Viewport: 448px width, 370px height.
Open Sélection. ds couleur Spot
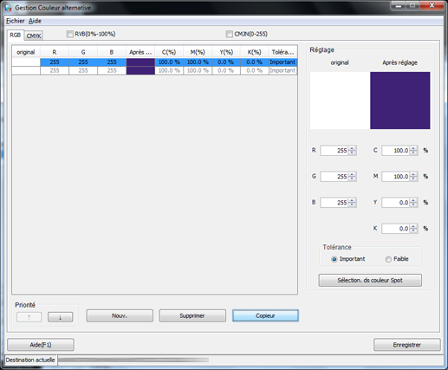coord(370,280)
